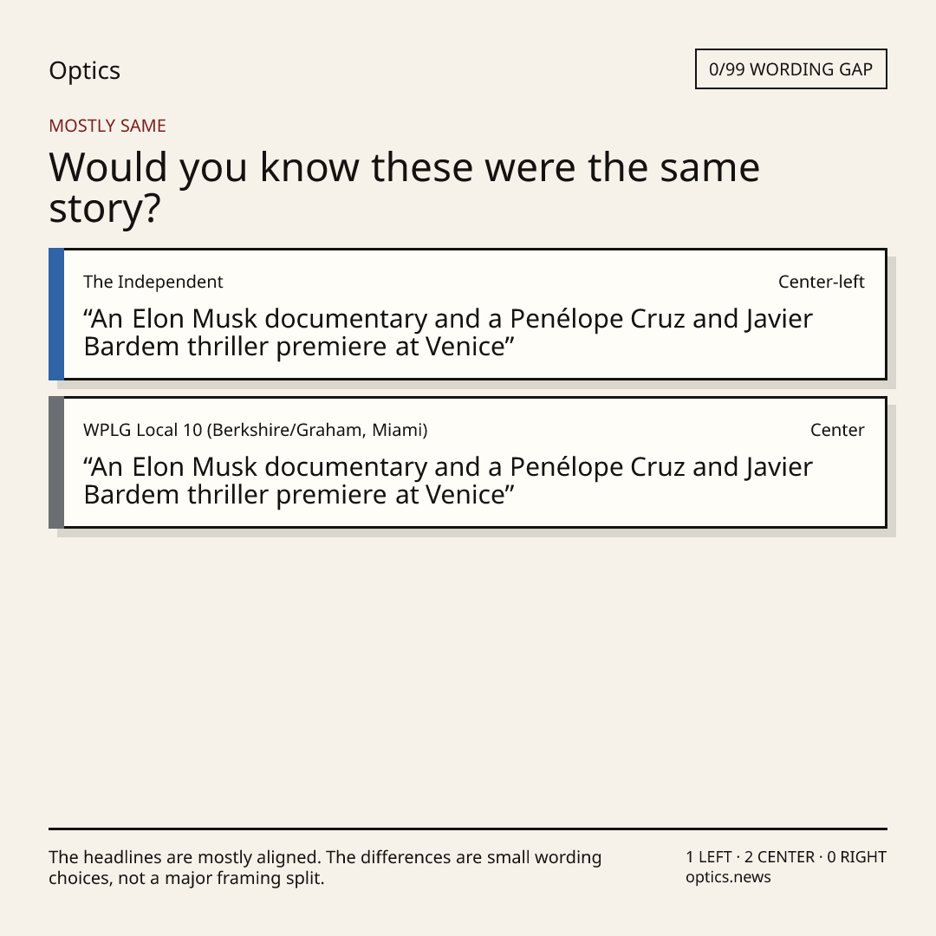Screen dimensions: 936x936
Task: Click the main headline question text
Action: click(x=404, y=187)
